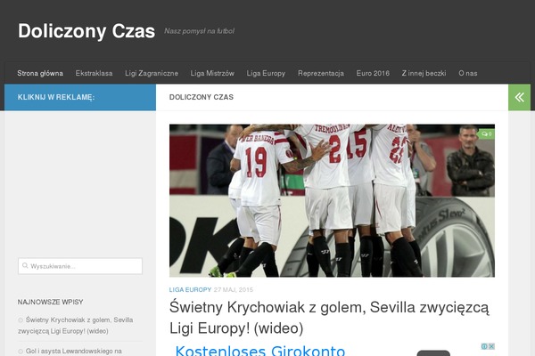Click bullet icon beside Gol i asysta Lewandowskiego post

pos(21,351)
